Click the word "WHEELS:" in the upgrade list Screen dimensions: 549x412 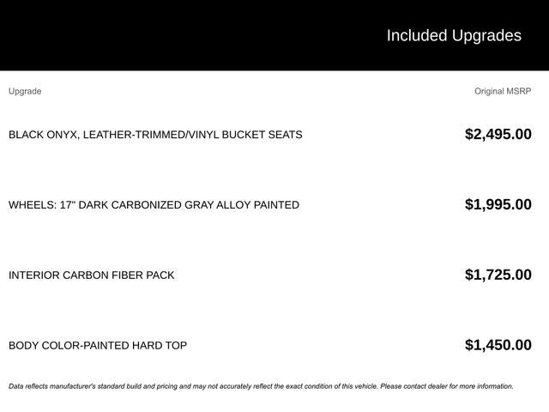(x=31, y=205)
